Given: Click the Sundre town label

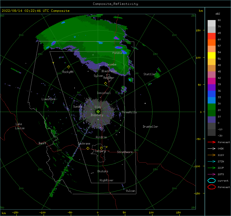Looking at the screenshot, I should point(78,106).
